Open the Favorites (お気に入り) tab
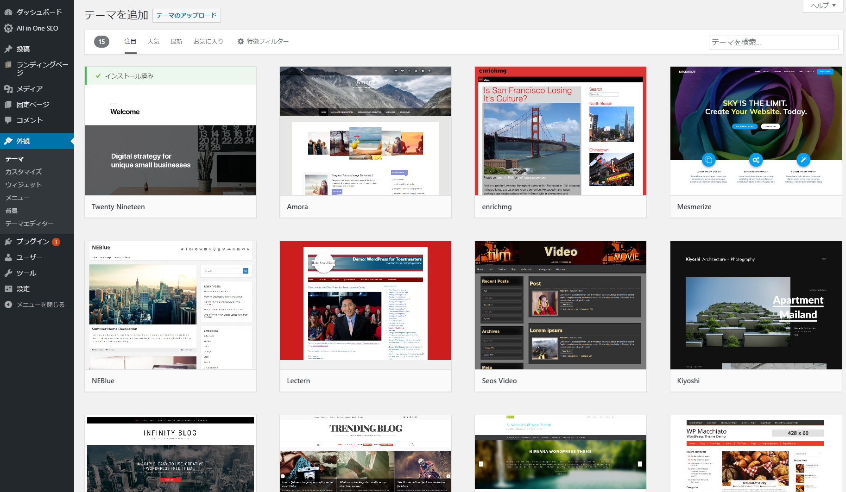Screen dimensions: 846x492 click(x=208, y=41)
